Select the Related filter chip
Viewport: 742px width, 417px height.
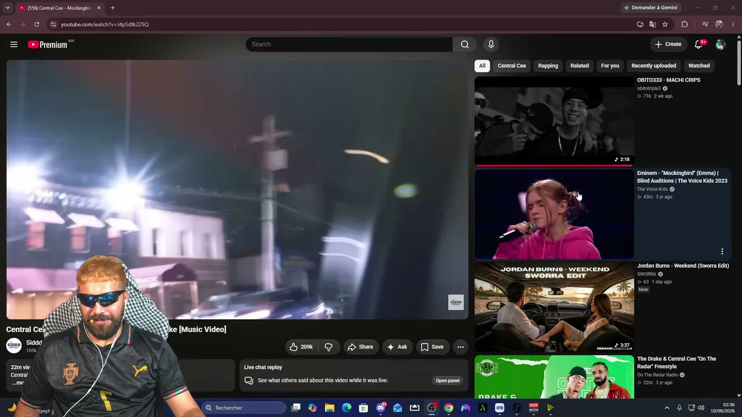[580, 66]
